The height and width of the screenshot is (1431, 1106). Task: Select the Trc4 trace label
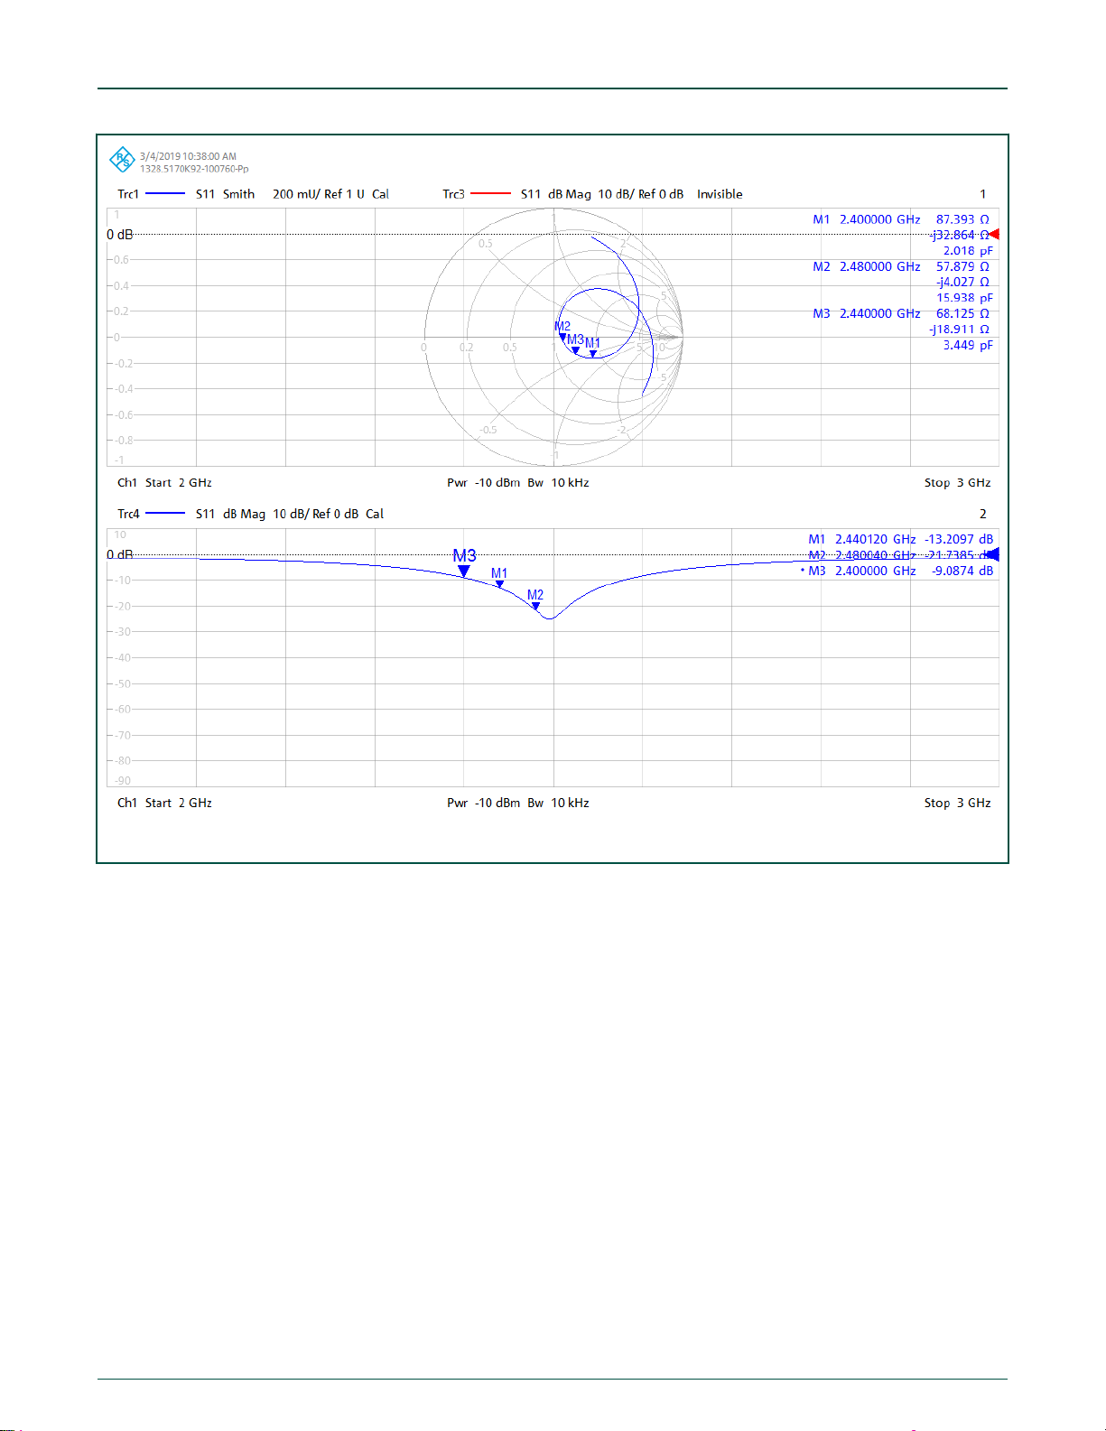(x=128, y=514)
